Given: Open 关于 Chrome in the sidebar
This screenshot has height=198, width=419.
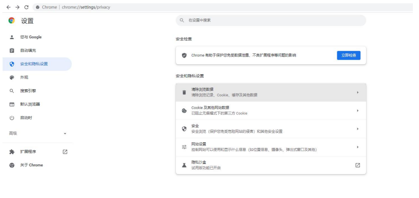Looking at the screenshot, I should point(37,165).
